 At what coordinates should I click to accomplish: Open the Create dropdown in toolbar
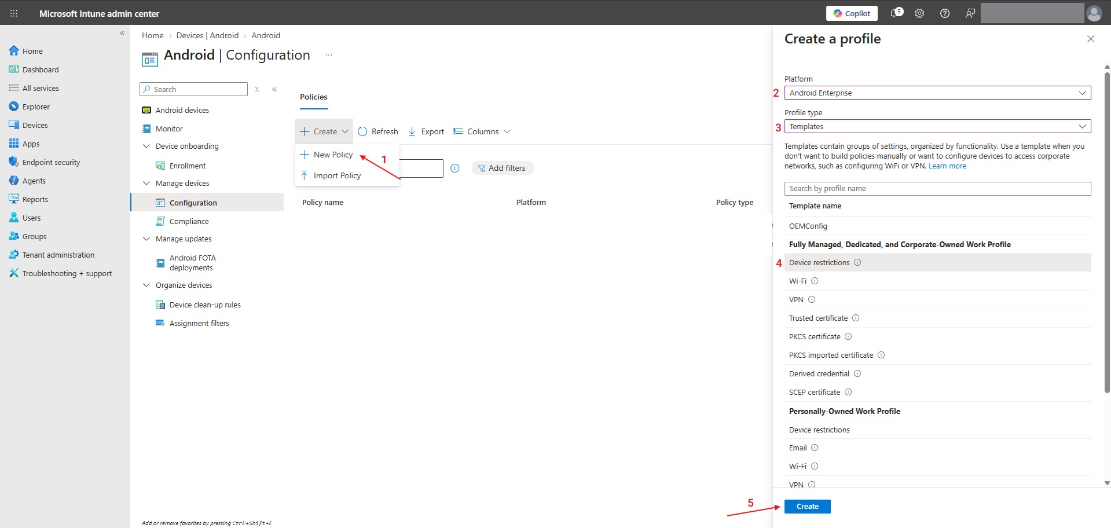tap(324, 131)
